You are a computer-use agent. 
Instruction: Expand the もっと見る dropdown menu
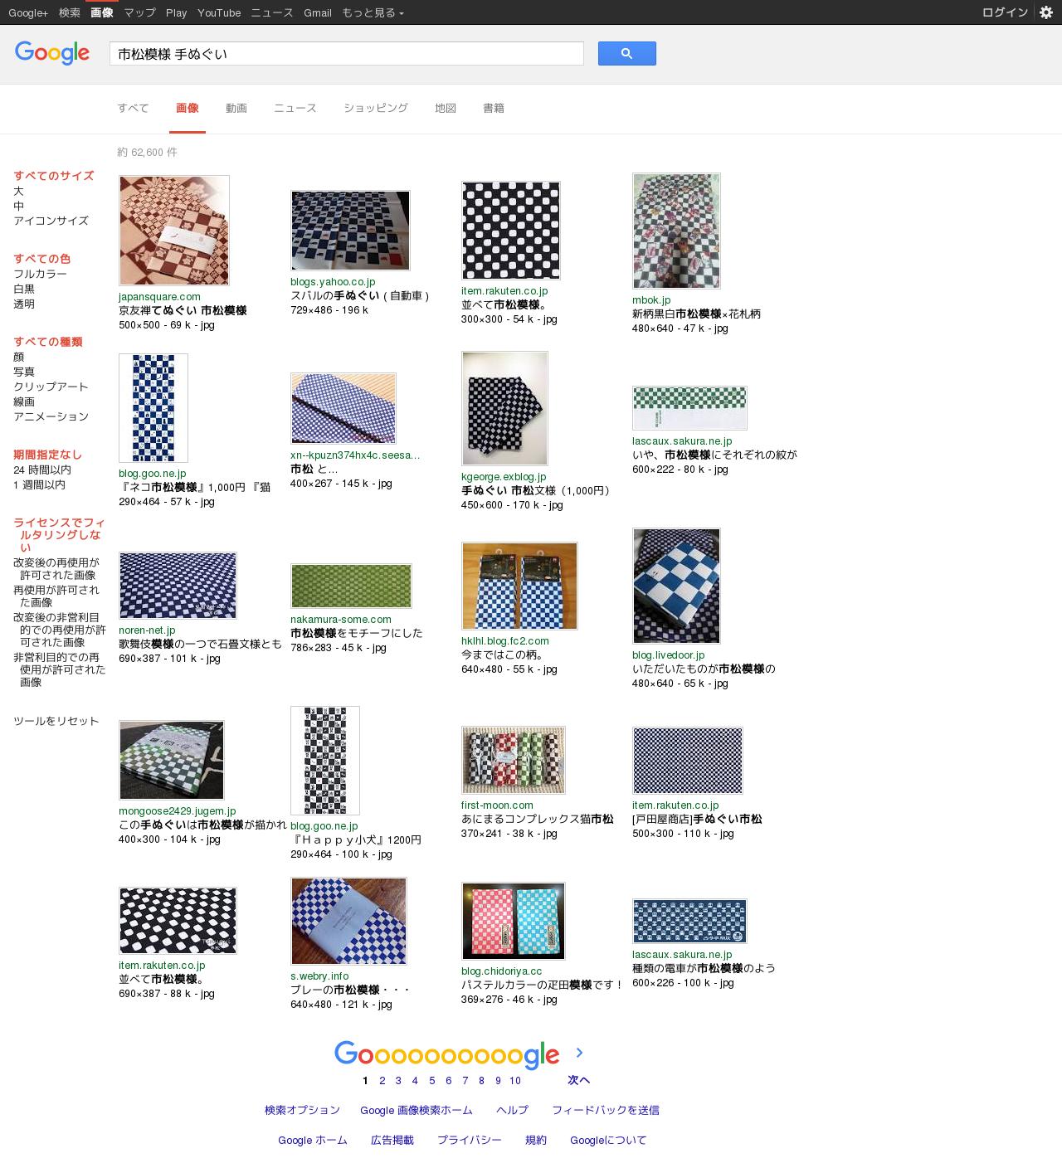click(x=373, y=12)
